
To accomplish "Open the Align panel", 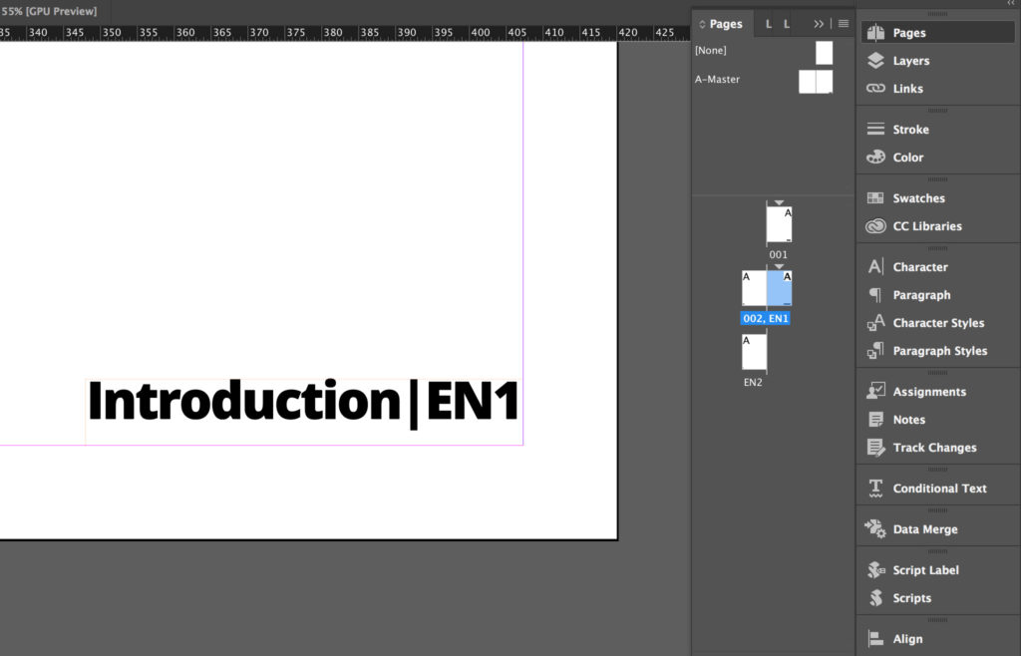I will pyautogui.click(x=905, y=638).
